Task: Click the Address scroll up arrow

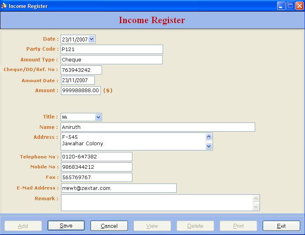Action: pos(209,137)
